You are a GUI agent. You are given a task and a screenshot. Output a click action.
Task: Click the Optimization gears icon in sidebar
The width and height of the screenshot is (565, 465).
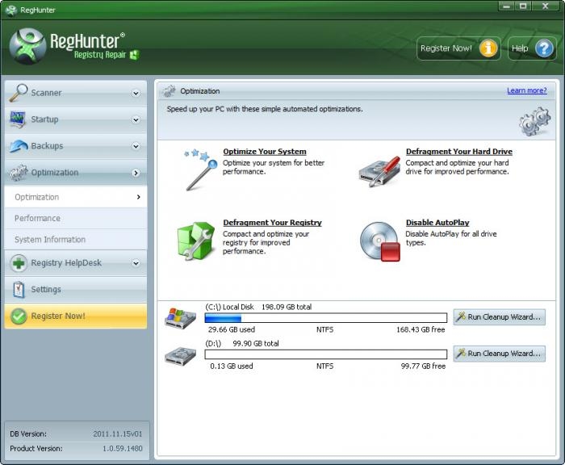[x=19, y=172]
